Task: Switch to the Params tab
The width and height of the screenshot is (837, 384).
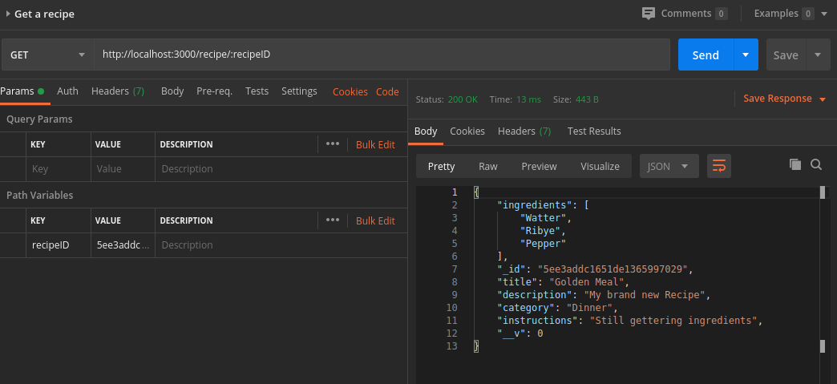Action: 22,91
